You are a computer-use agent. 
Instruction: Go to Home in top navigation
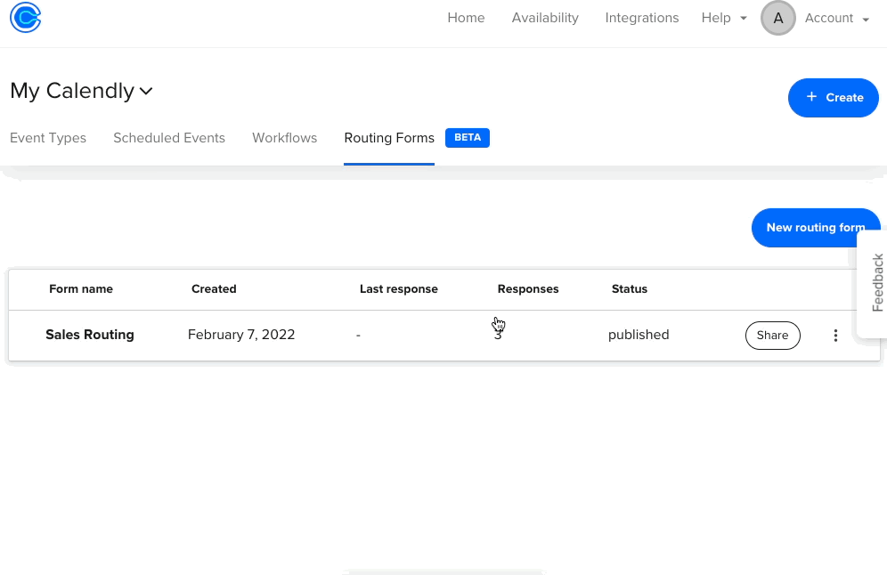466,18
